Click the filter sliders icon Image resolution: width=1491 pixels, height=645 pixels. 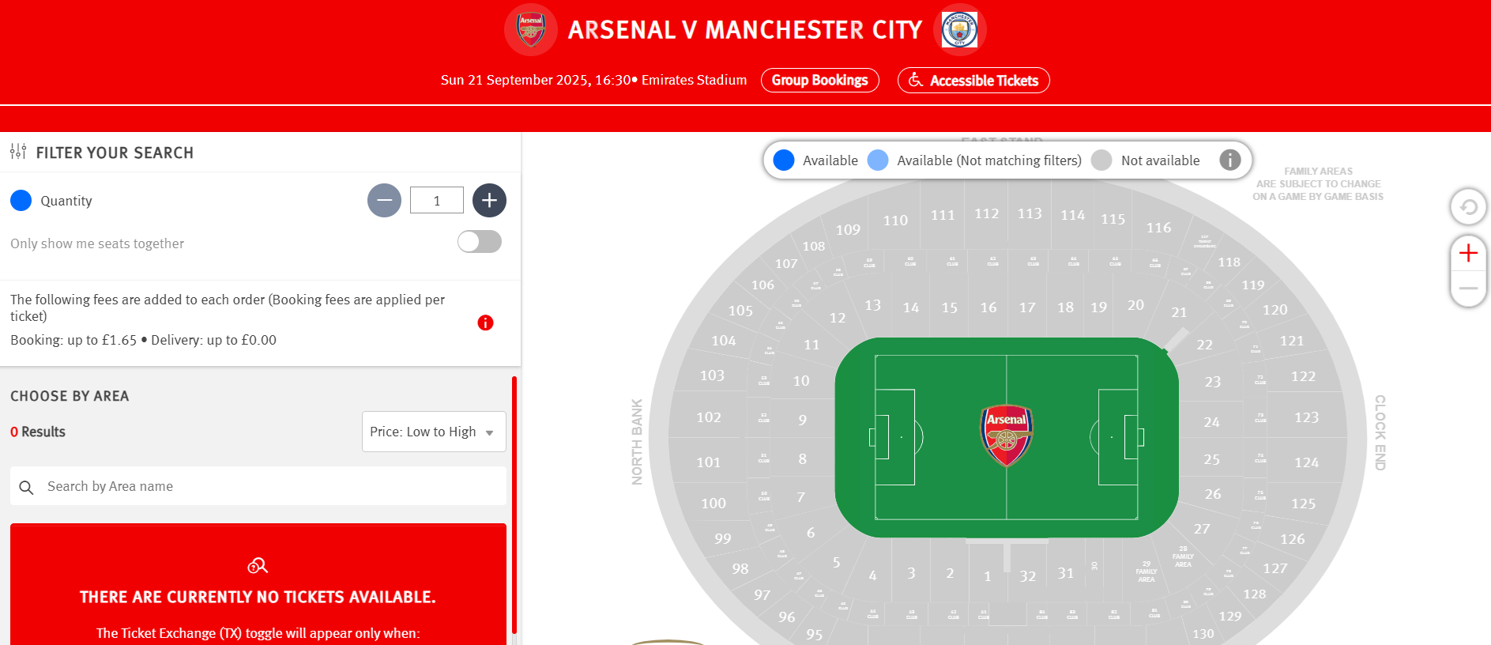click(18, 152)
